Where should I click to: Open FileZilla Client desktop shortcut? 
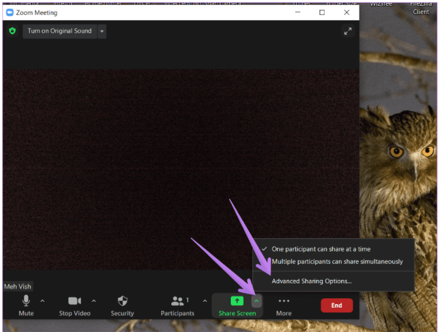[x=421, y=8]
